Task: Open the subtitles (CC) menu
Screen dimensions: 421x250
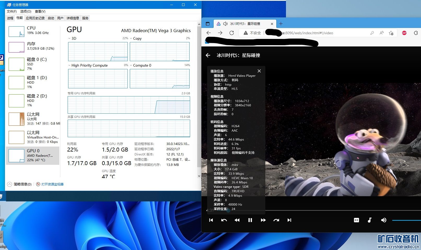Action: point(356,220)
